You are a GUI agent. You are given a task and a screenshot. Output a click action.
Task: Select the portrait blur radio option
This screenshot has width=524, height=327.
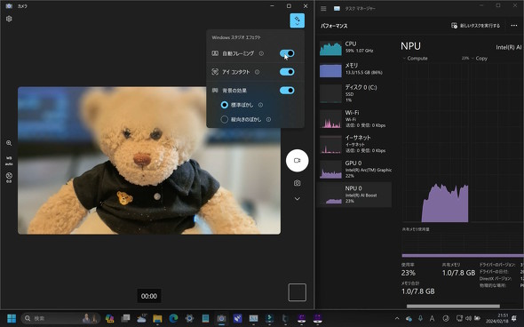[224, 119]
